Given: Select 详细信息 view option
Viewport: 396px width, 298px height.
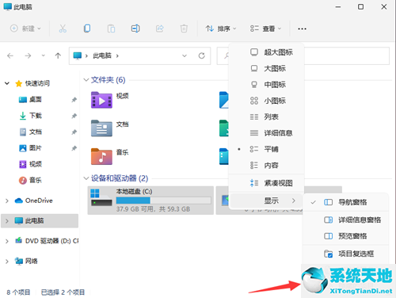Looking at the screenshot, I should (x=266, y=133).
